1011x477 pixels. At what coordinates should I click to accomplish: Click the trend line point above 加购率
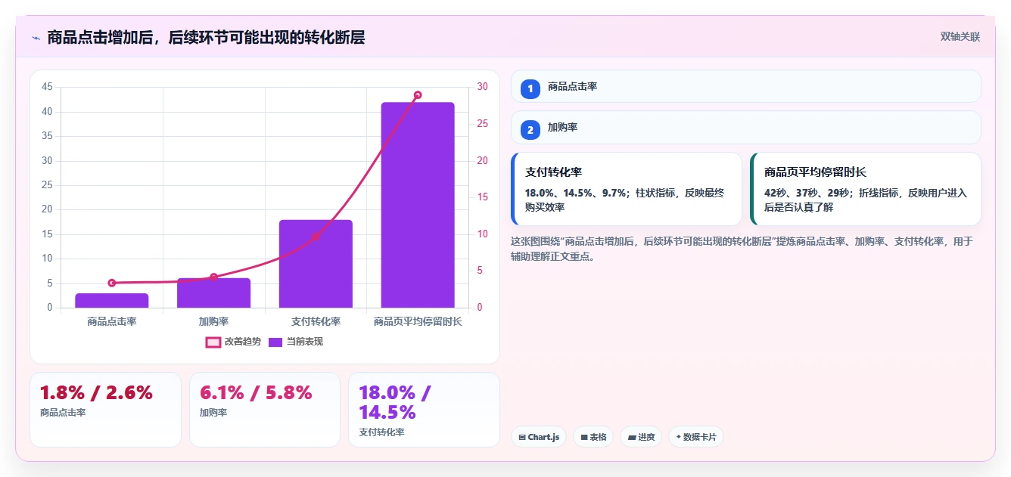pyautogui.click(x=213, y=277)
